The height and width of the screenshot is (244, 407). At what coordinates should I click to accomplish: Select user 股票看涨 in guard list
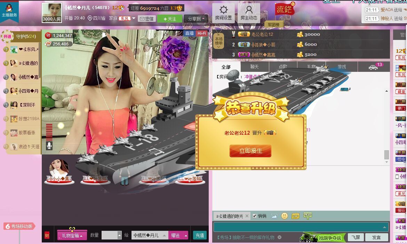[x=23, y=133]
